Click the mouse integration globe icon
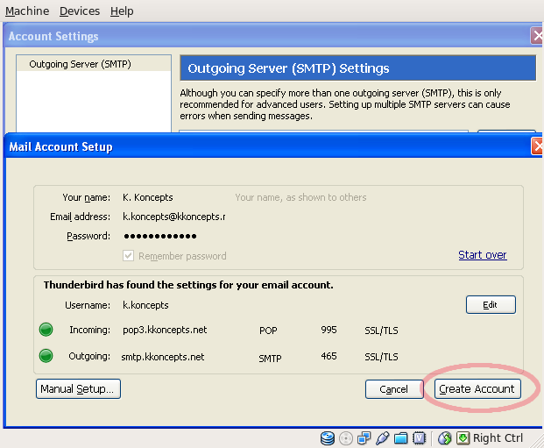Viewport: 544px width, 448px height. click(445, 438)
